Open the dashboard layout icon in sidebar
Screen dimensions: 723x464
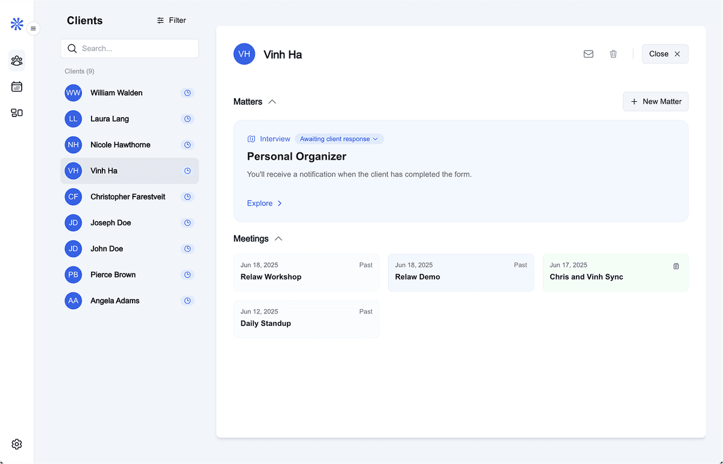[17, 113]
